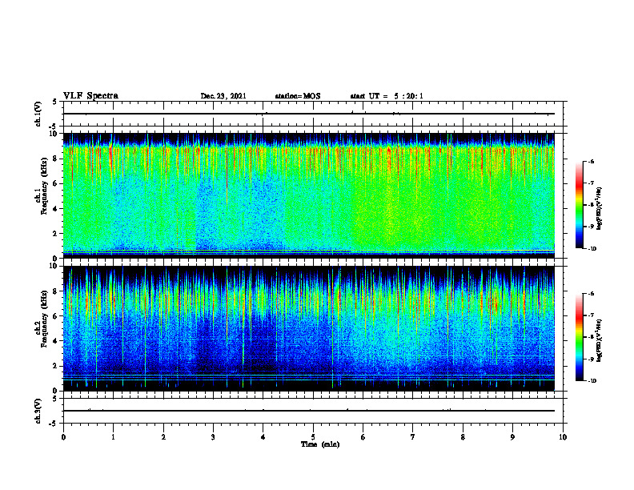Click the "ch.3(V)" waveform axis label

coord(38,411)
